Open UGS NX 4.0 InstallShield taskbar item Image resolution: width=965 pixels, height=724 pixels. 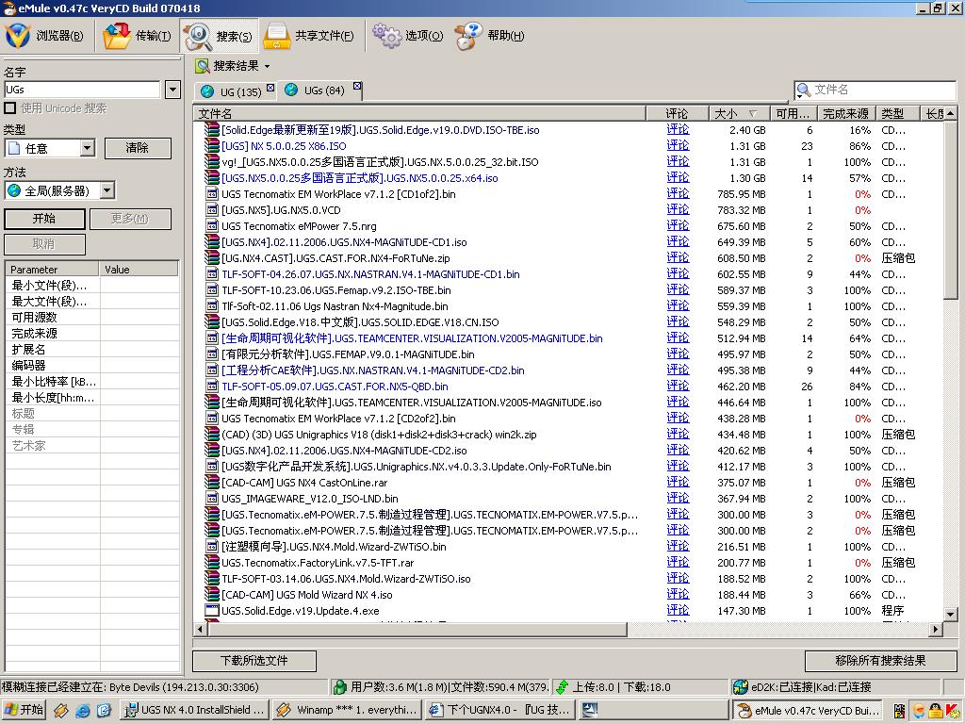[195, 710]
